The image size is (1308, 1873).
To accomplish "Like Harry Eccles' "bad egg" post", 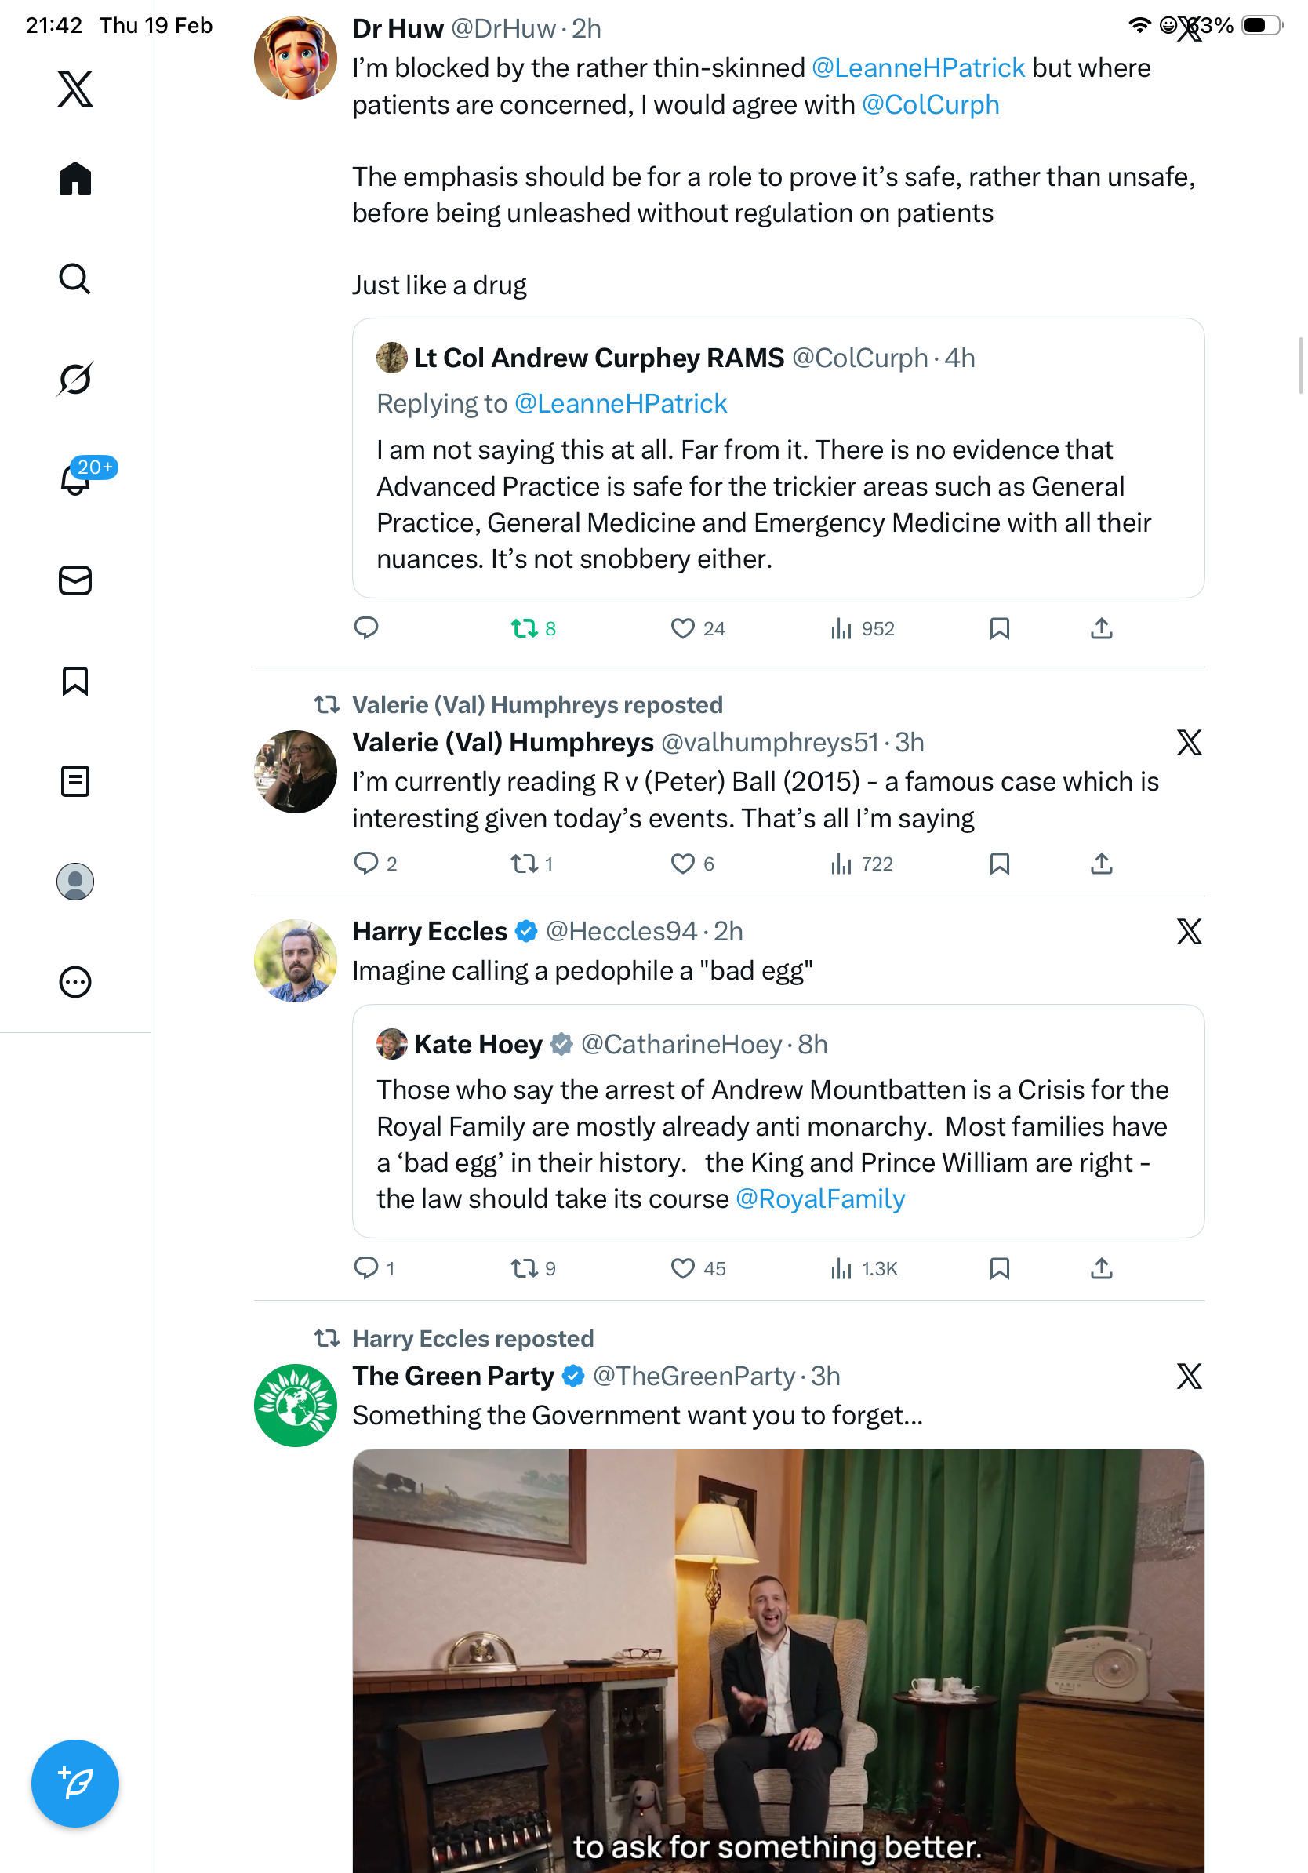I will point(681,1267).
